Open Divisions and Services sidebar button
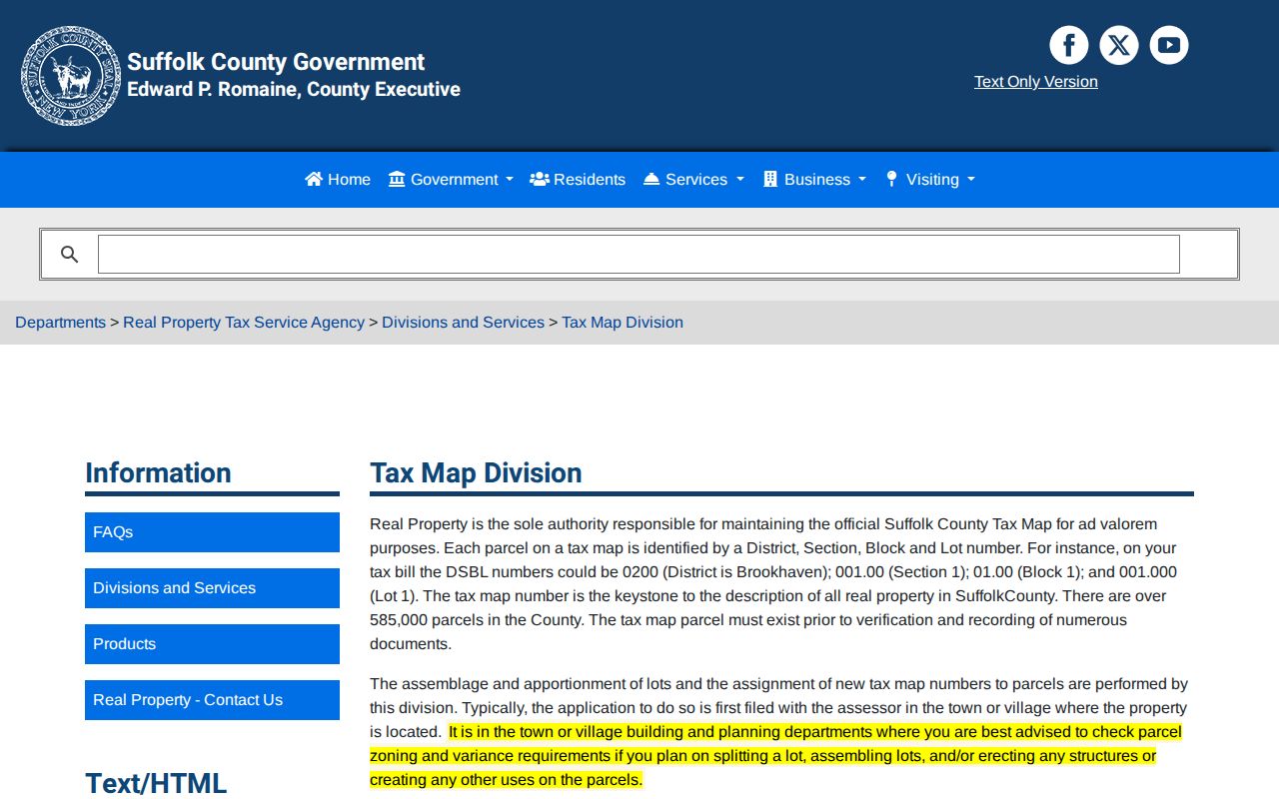This screenshot has height=799, width=1279. coord(212,588)
